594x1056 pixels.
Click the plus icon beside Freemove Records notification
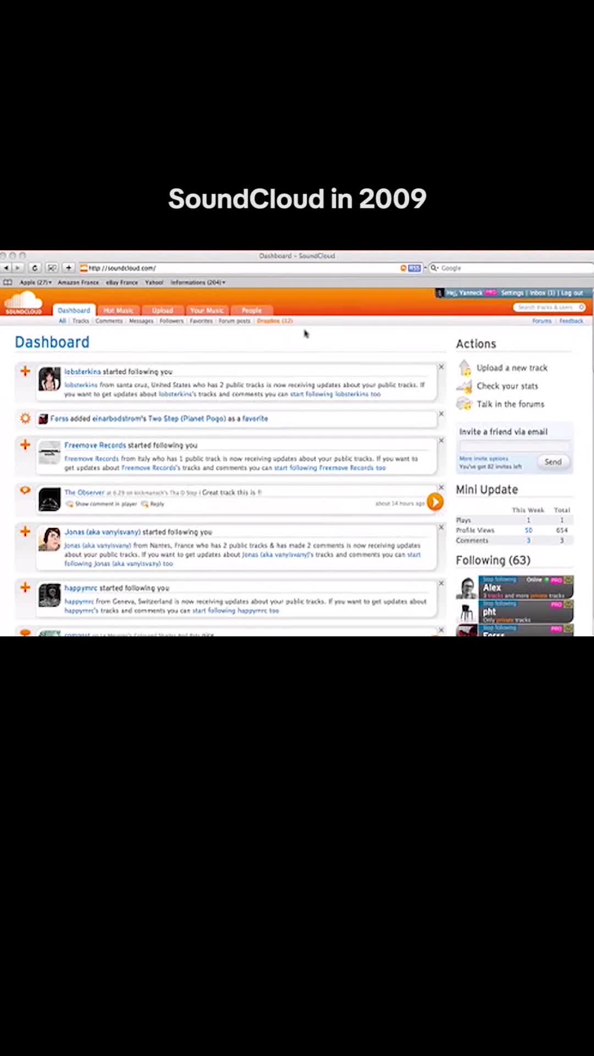click(25, 444)
